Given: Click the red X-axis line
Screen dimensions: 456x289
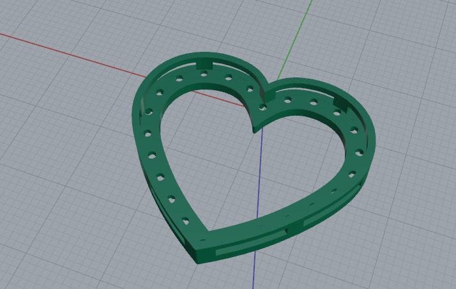Looking at the screenshot, I should [73, 56].
